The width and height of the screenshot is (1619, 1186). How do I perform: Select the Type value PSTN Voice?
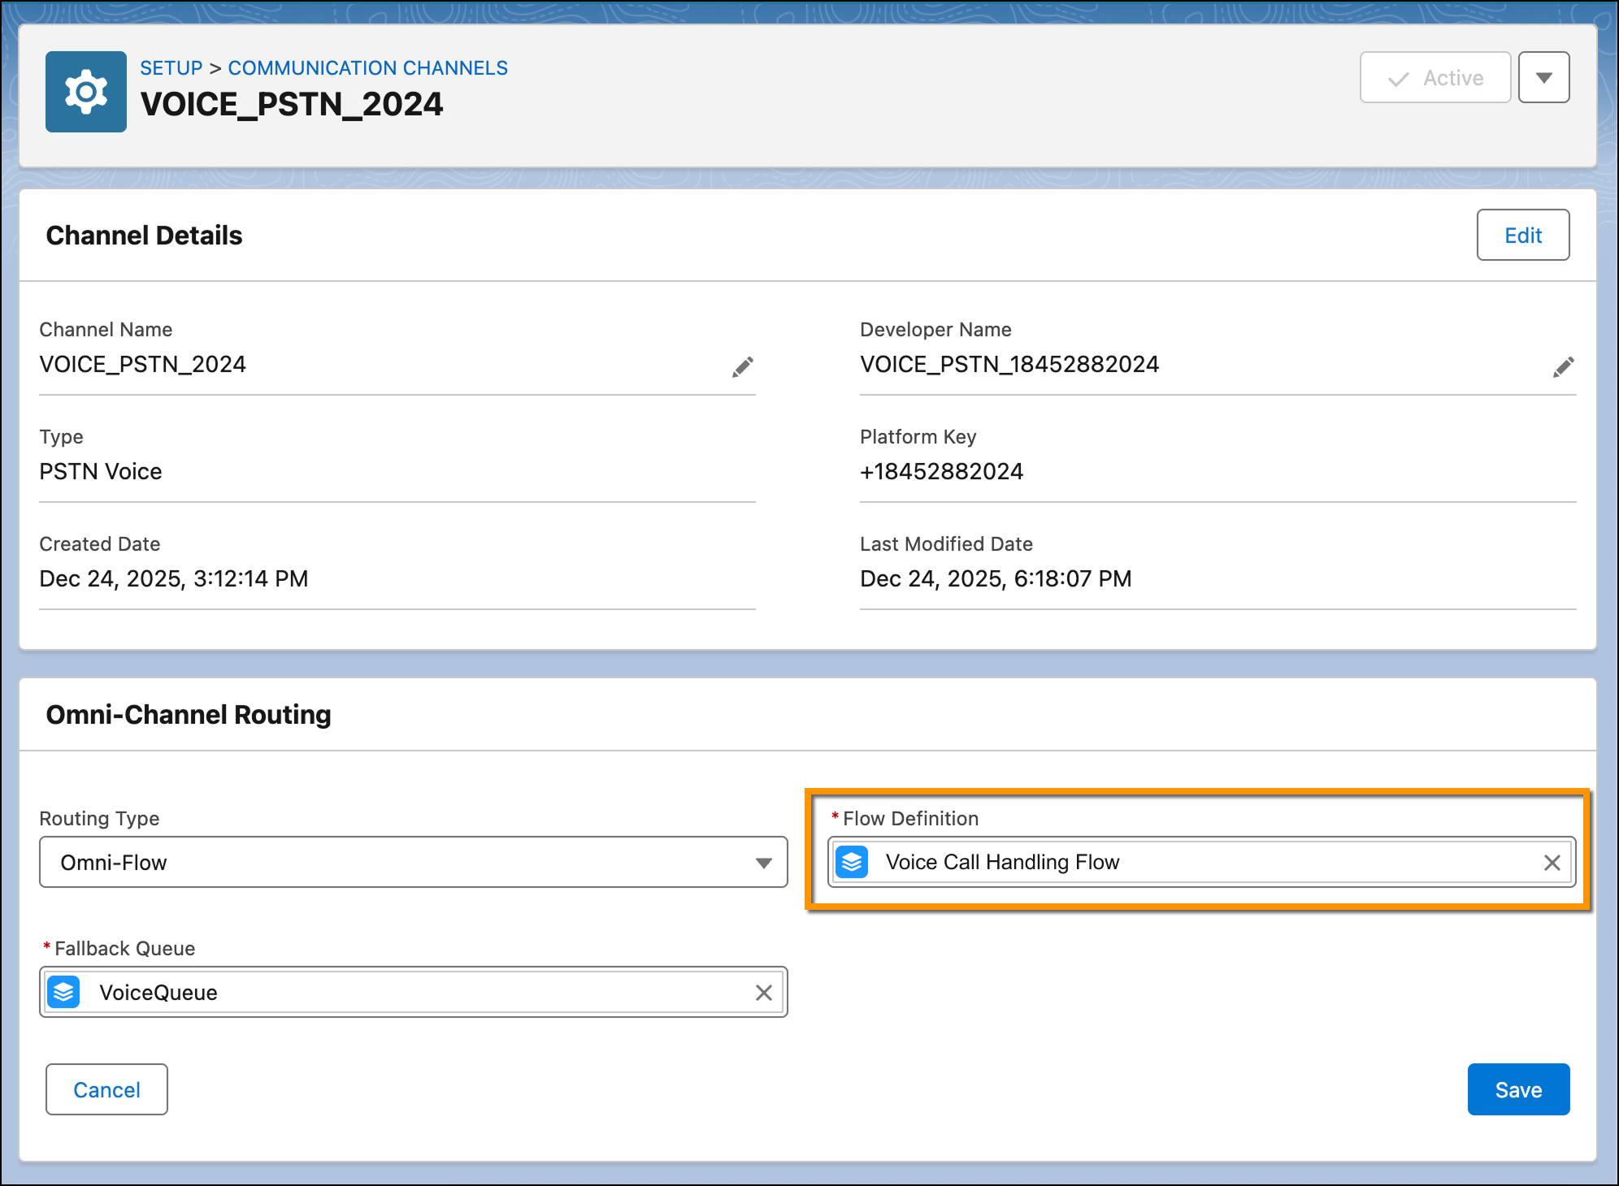101,471
